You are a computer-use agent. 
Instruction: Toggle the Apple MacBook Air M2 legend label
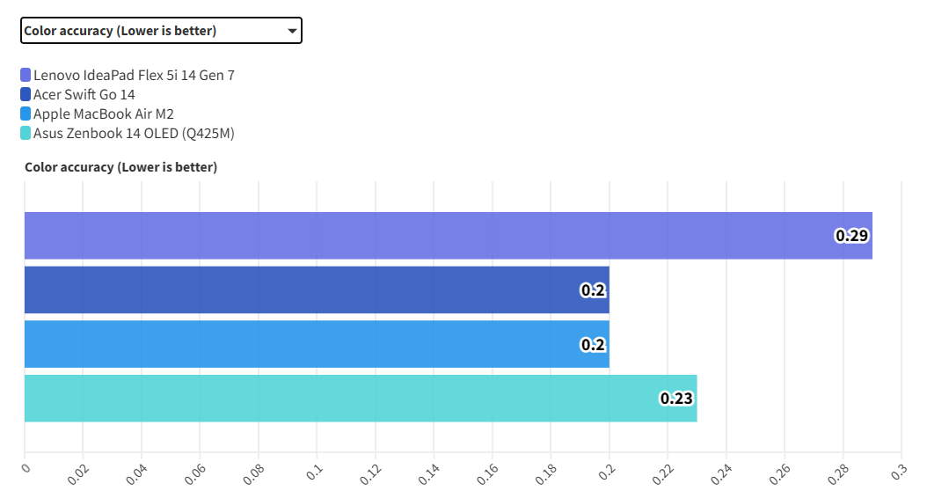point(104,114)
